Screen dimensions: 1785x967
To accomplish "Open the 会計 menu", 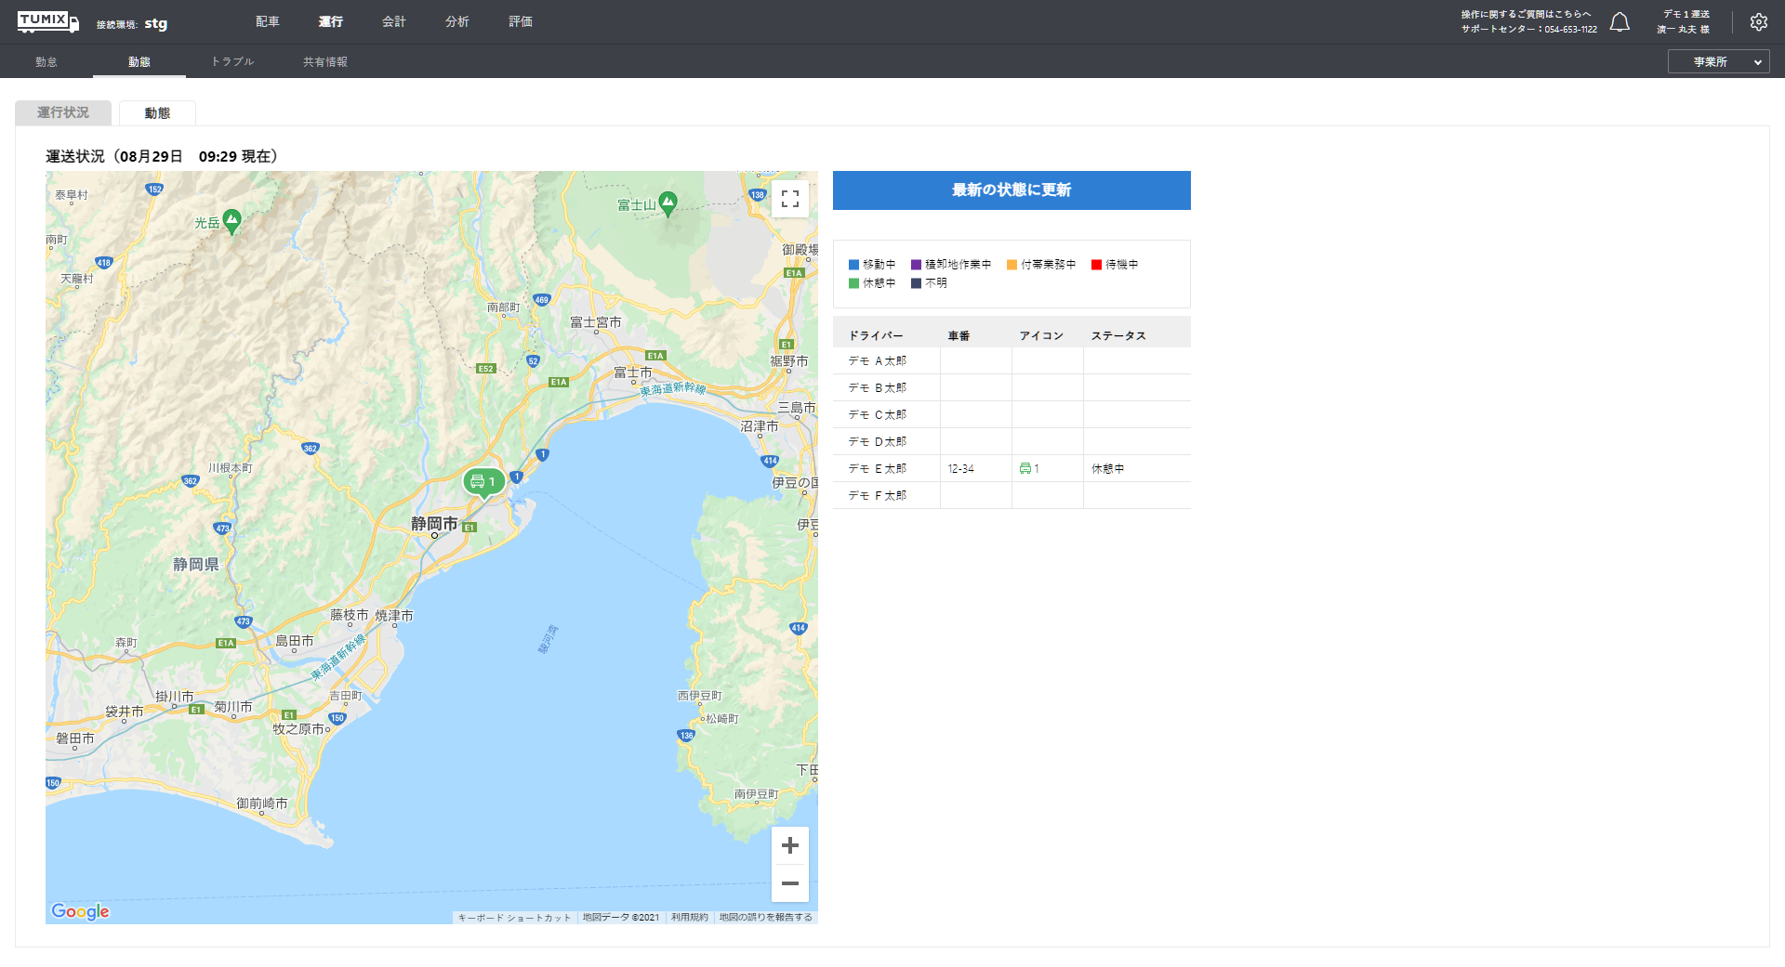I will [394, 21].
